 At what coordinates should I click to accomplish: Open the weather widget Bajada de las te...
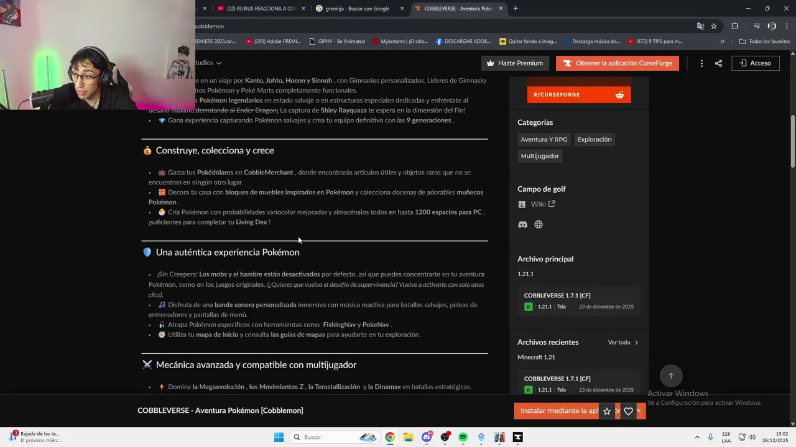[35, 437]
